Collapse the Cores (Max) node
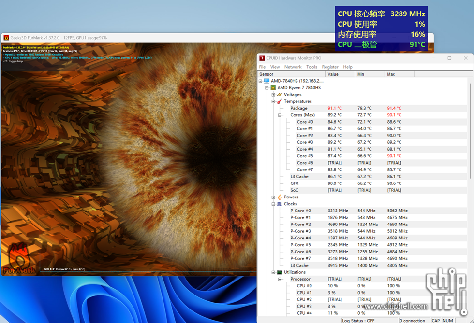This screenshot has width=474, height=323. [x=280, y=115]
